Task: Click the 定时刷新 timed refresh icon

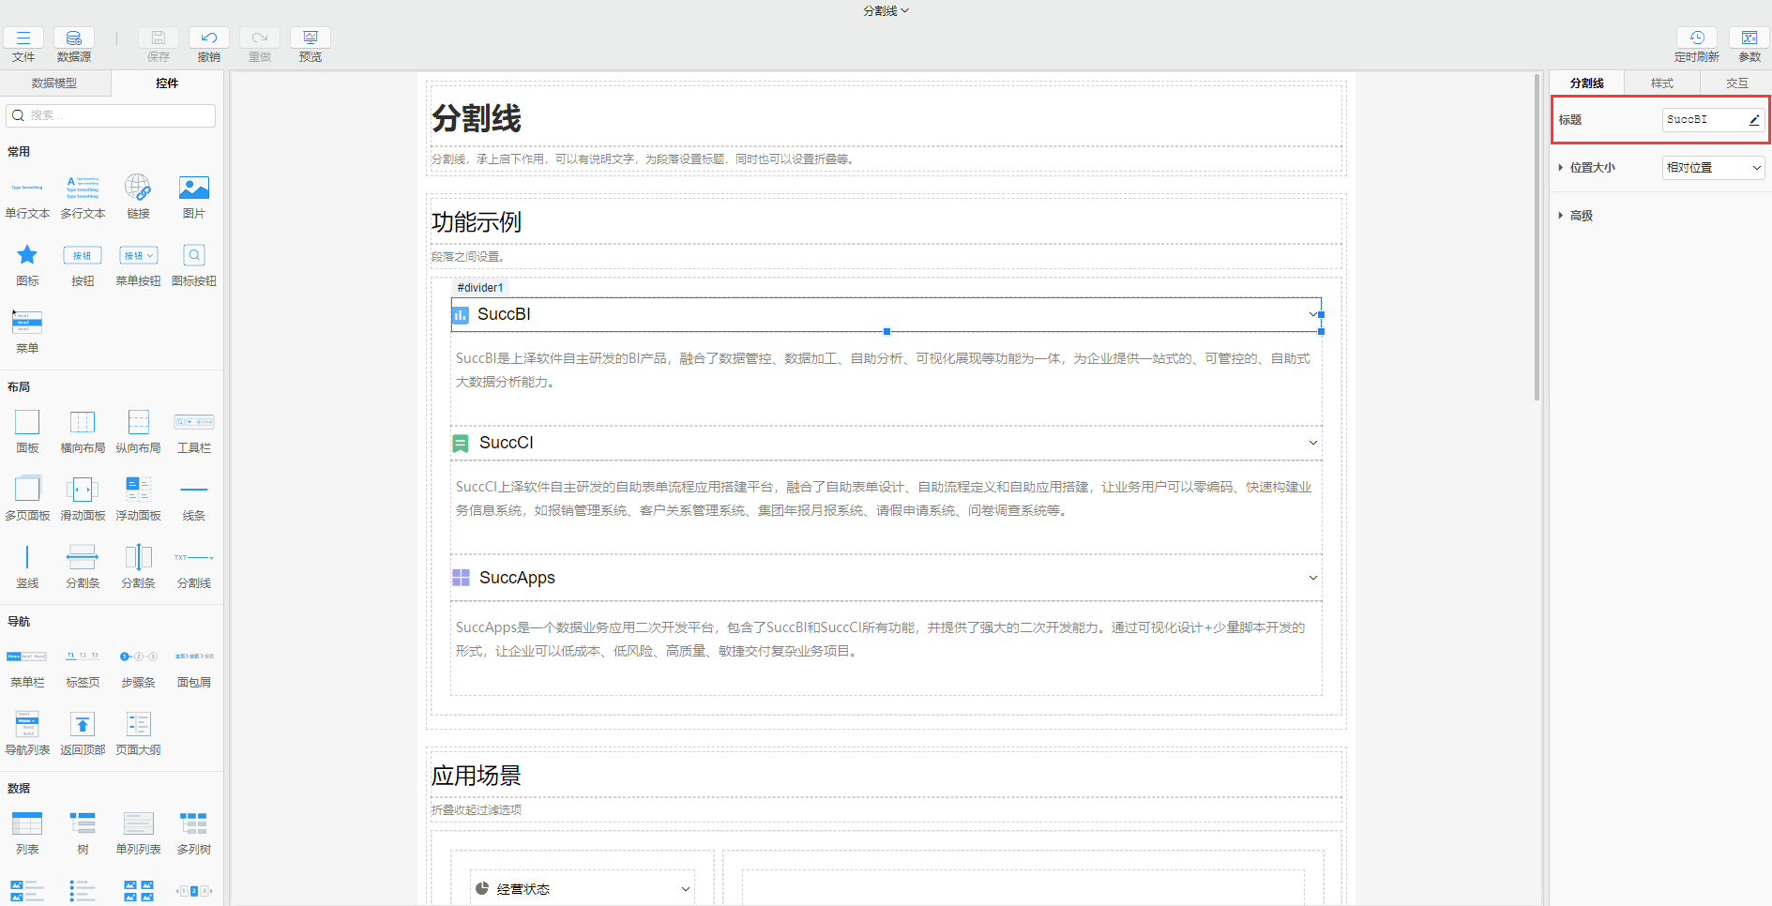Action: coord(1696,38)
